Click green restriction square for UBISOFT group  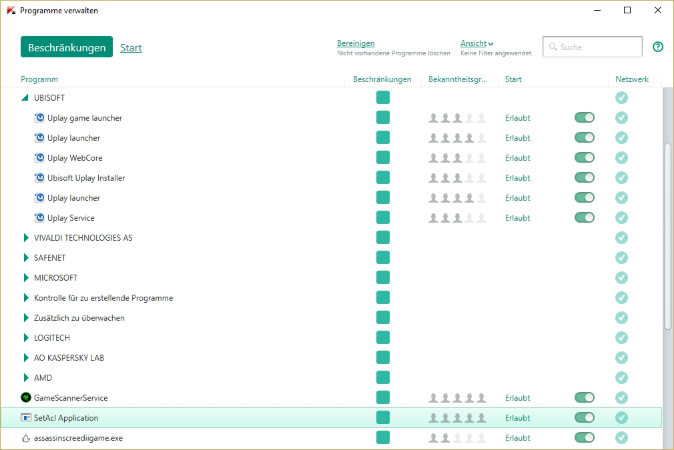382,97
